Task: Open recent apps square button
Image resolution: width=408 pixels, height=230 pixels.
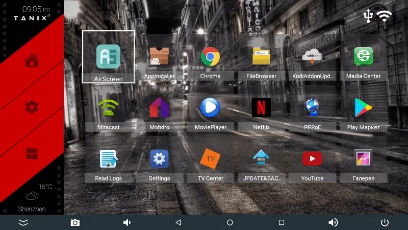Action: pos(282,222)
